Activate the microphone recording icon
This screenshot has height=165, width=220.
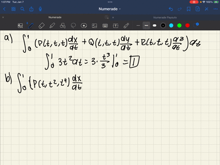click(40, 9)
